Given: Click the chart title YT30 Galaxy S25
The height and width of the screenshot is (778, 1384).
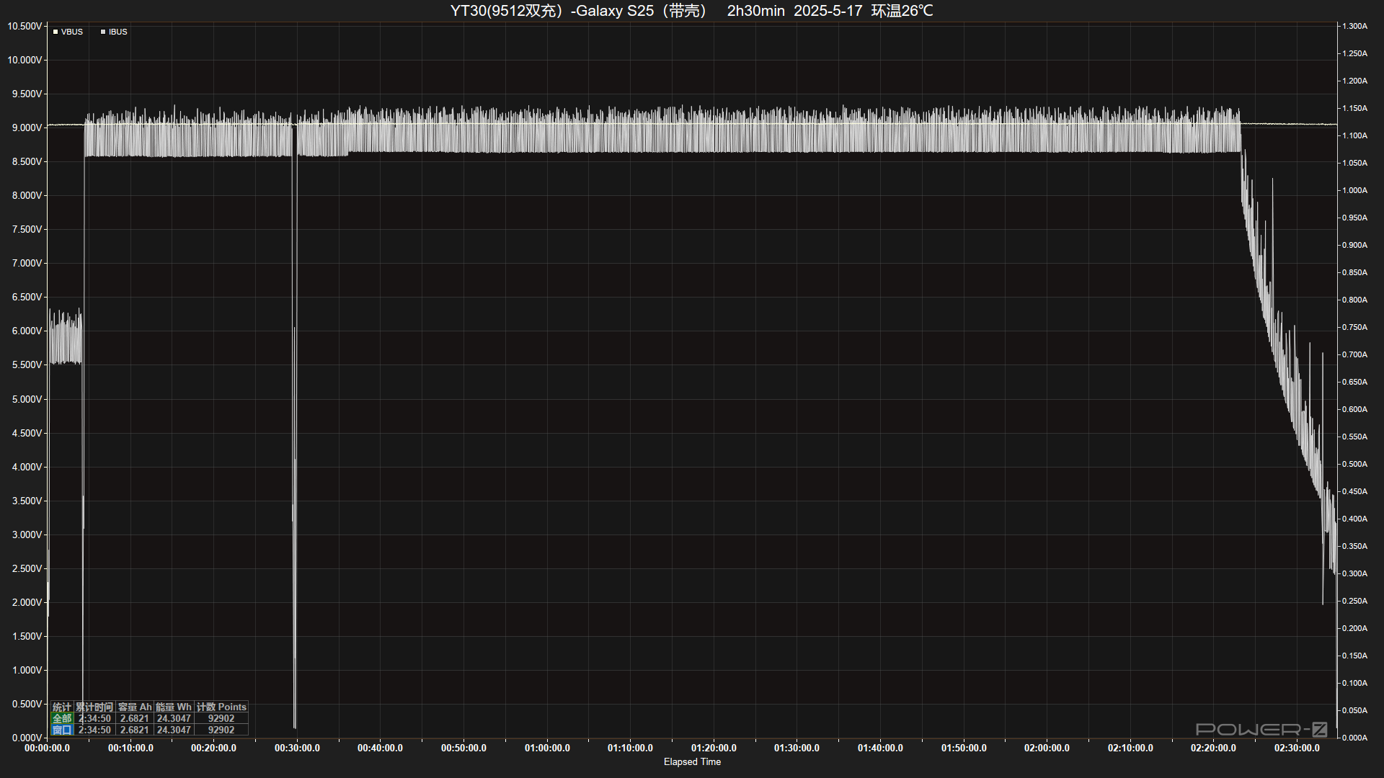Looking at the screenshot, I should (x=691, y=11).
